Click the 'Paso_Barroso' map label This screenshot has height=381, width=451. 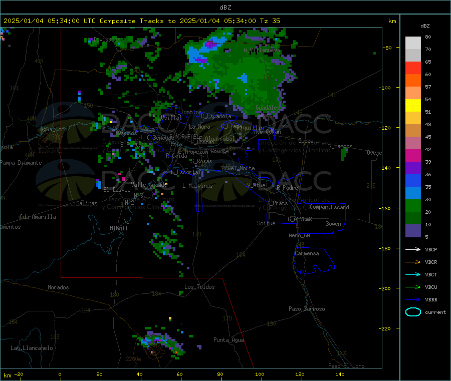[x=307, y=309]
